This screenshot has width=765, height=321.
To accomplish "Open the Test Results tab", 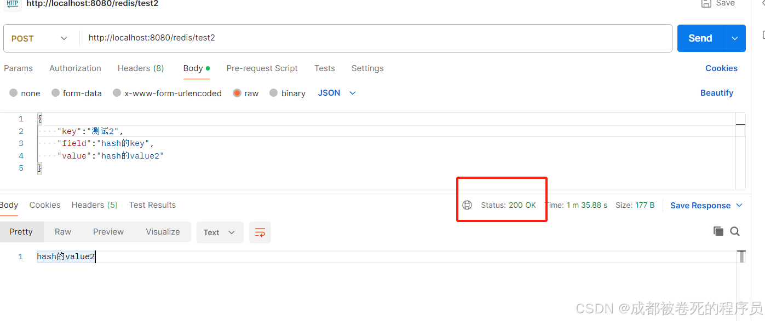I will coord(152,205).
